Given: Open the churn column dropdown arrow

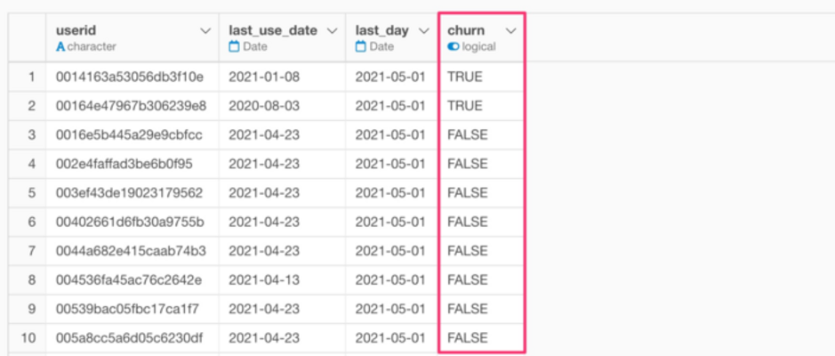Looking at the screenshot, I should pyautogui.click(x=510, y=30).
